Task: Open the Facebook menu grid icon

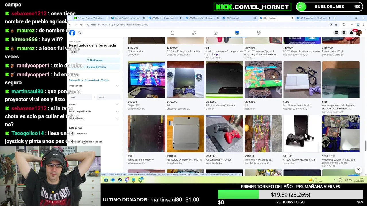Action: point(336,33)
